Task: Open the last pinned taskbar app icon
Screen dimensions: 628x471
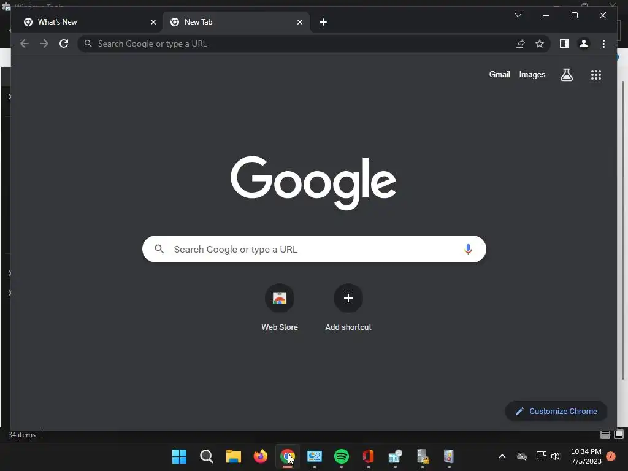Action: point(449,456)
